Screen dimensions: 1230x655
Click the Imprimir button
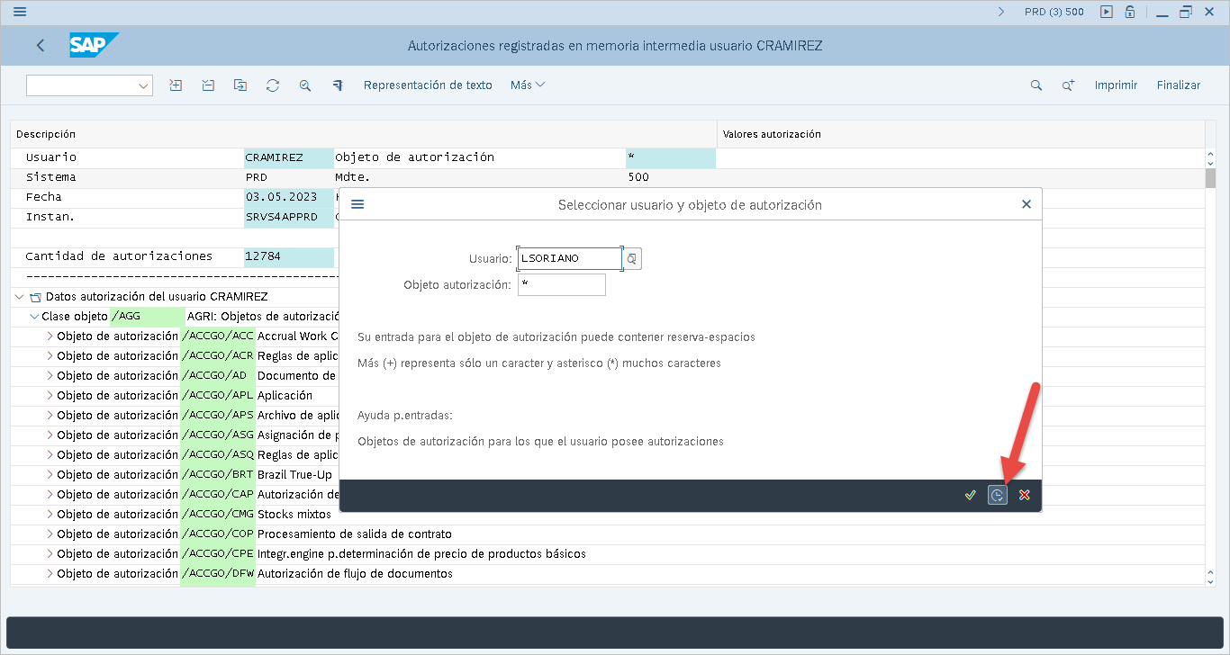pyautogui.click(x=1116, y=85)
